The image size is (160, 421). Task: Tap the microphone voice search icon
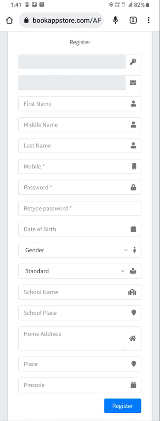pos(116,20)
